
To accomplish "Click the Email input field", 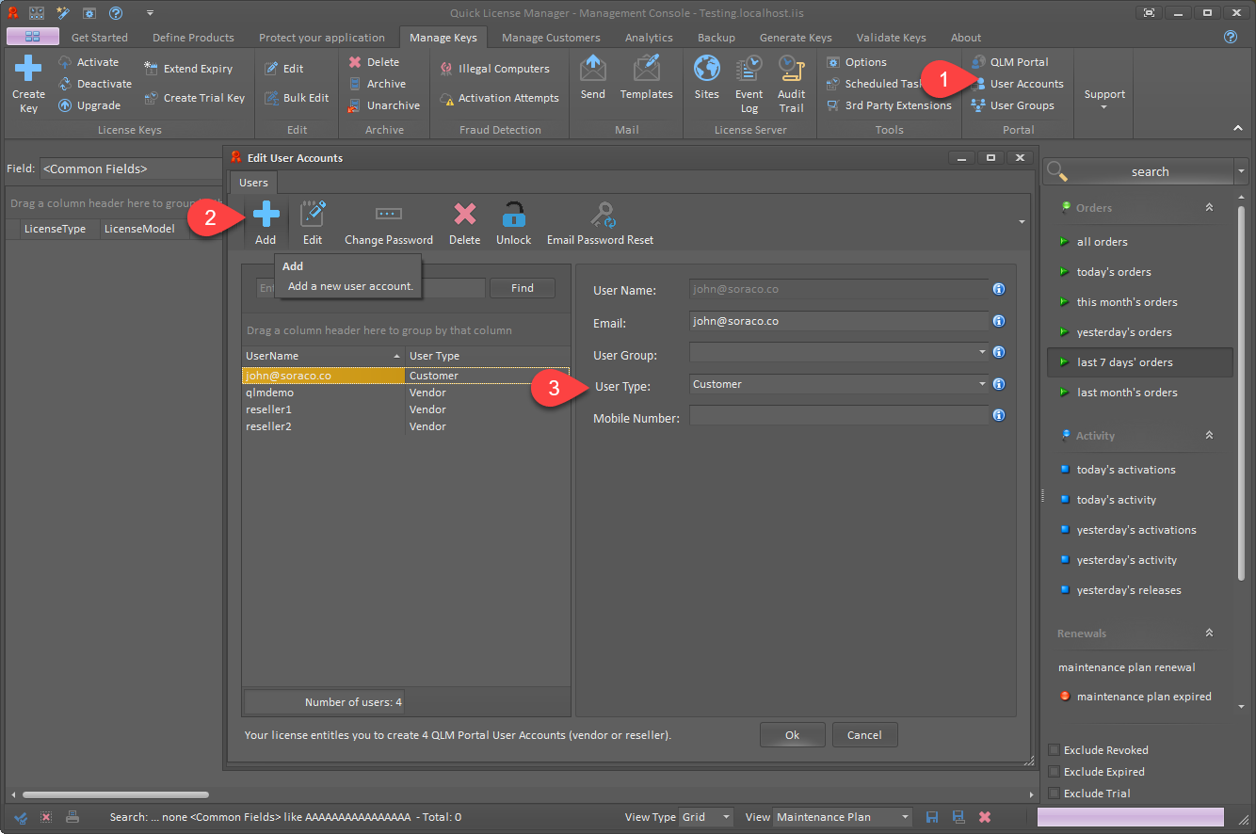I will 838,321.
